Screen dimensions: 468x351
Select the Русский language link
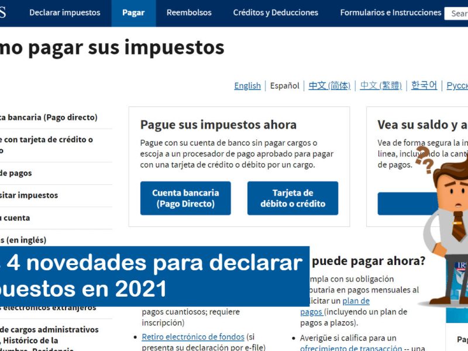tap(457, 85)
